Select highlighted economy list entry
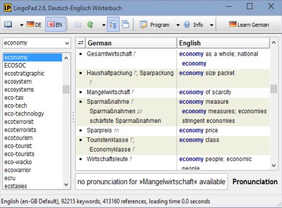Viewport: 282px width, 208px height. coord(33,57)
